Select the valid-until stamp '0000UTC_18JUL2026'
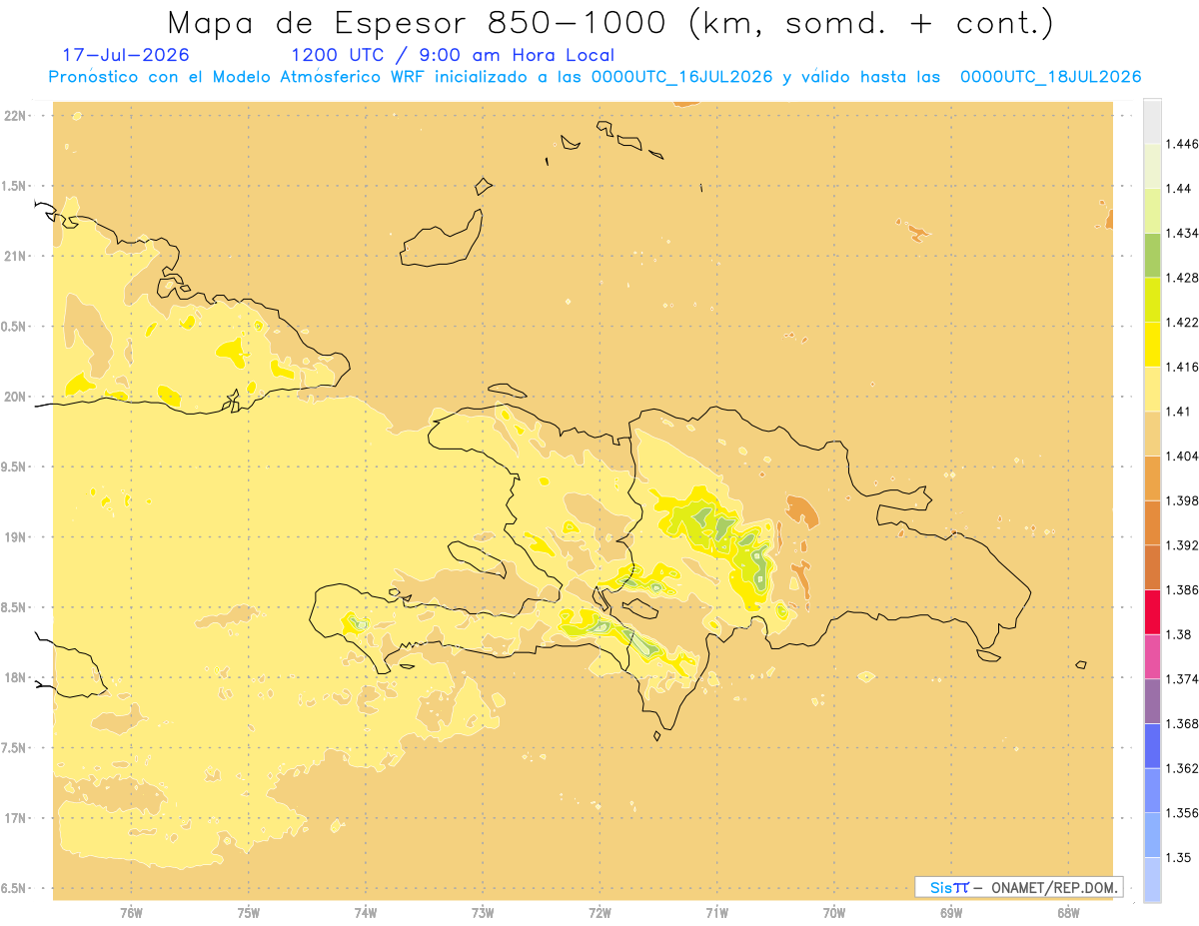1199x926 pixels. pos(1050,78)
